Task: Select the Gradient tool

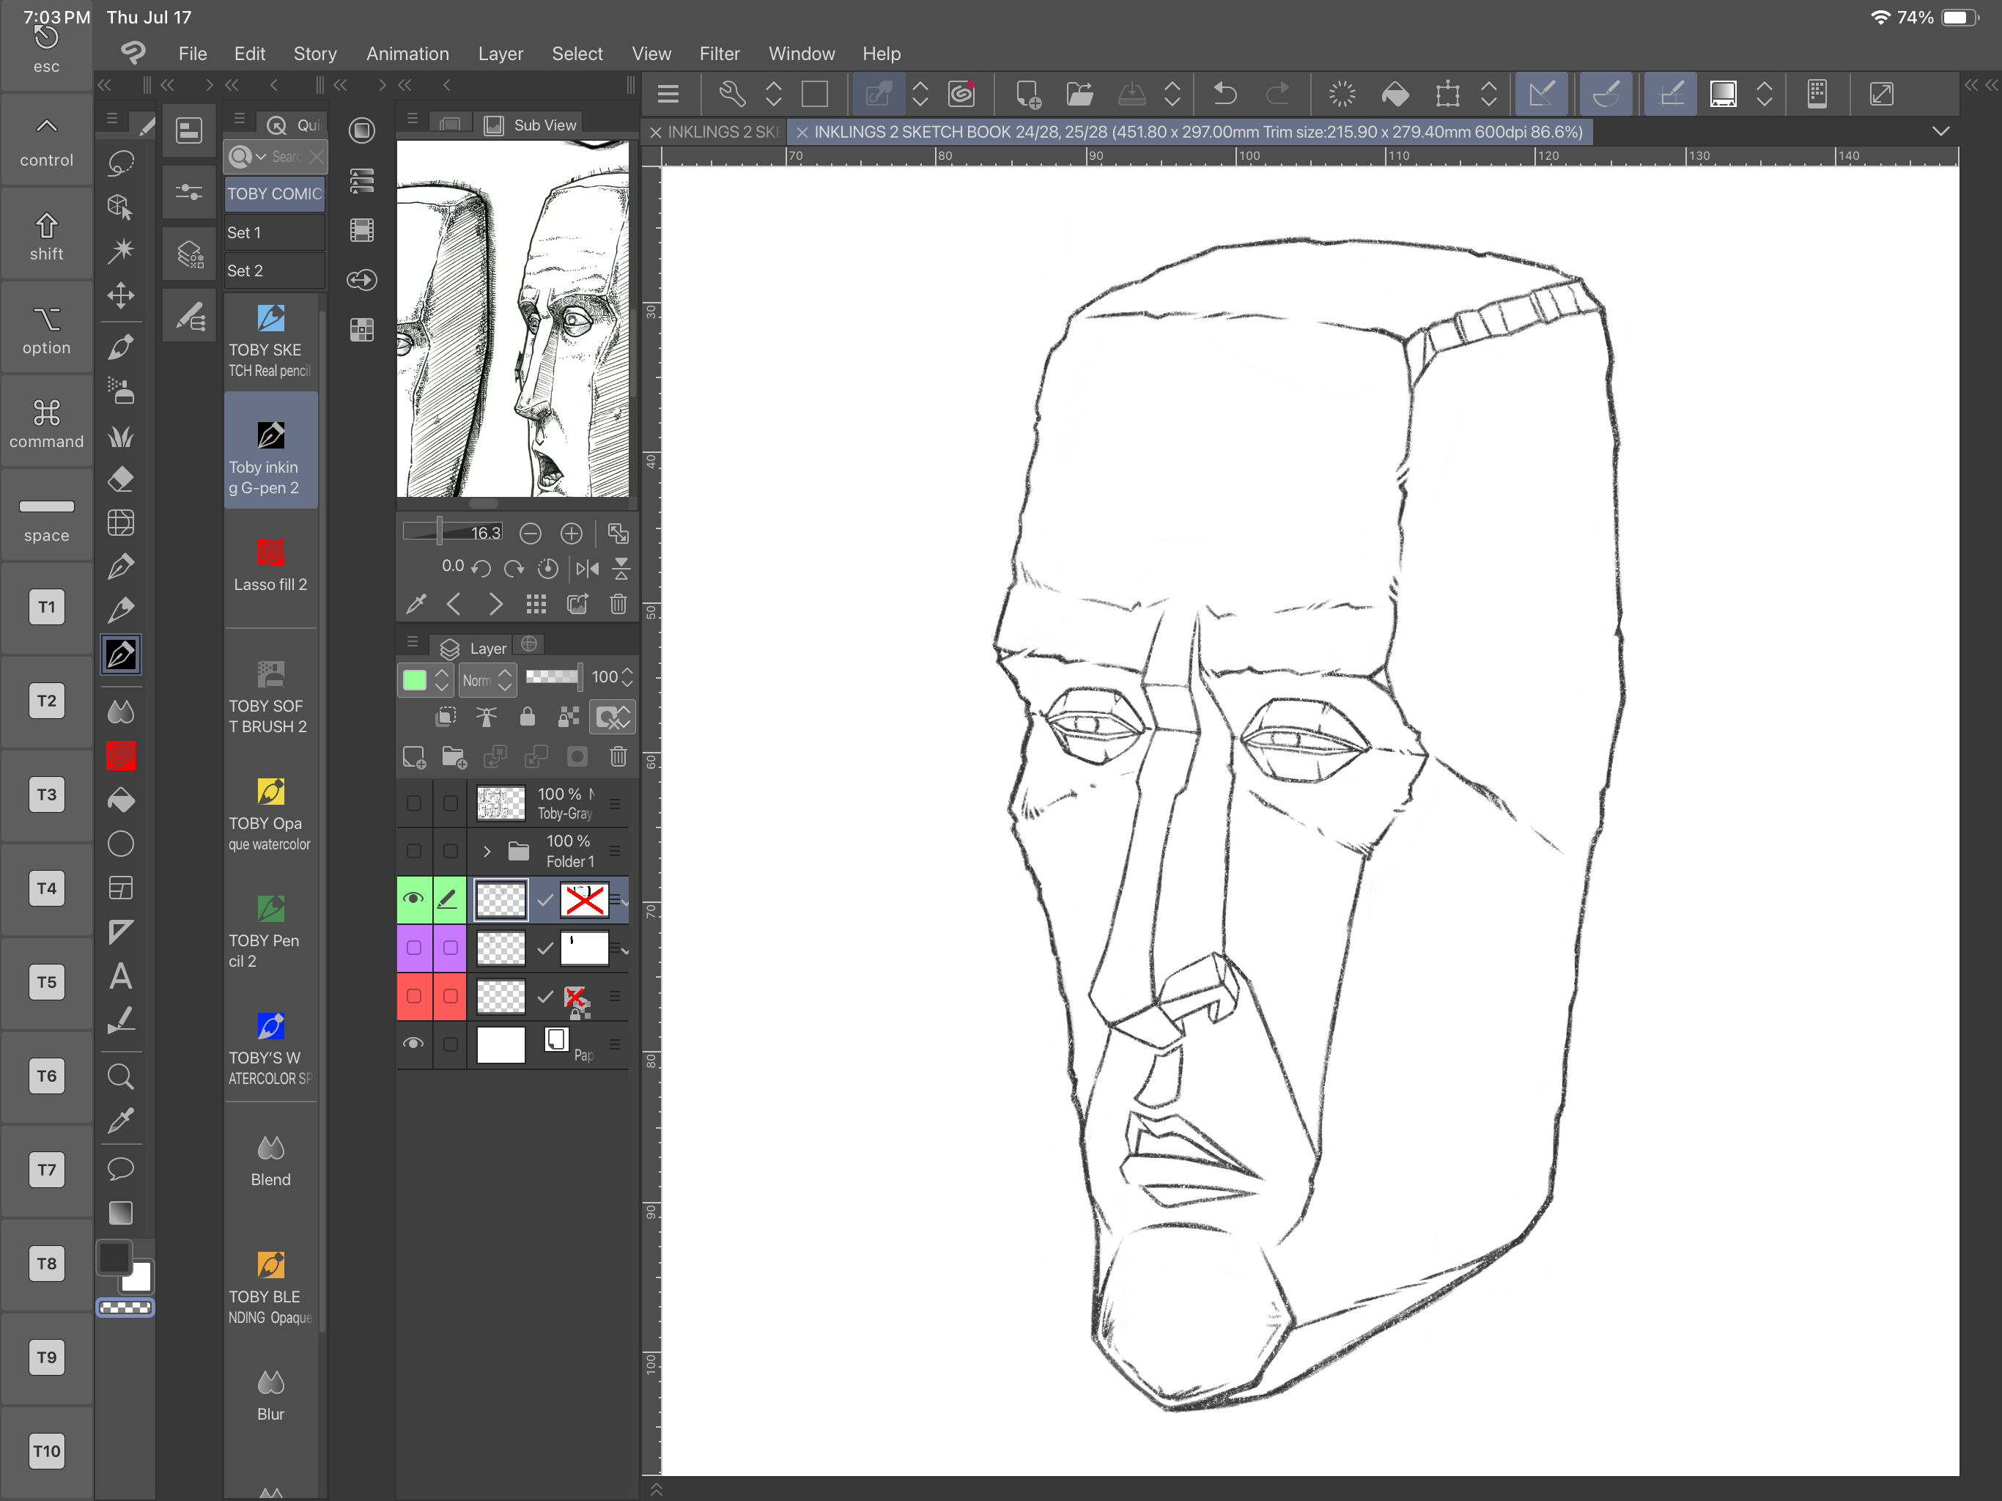Action: pyautogui.click(x=120, y=1213)
